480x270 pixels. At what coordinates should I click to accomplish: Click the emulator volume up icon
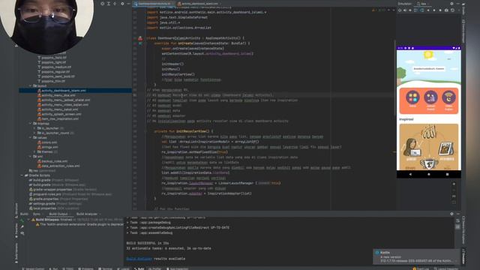(405, 10)
